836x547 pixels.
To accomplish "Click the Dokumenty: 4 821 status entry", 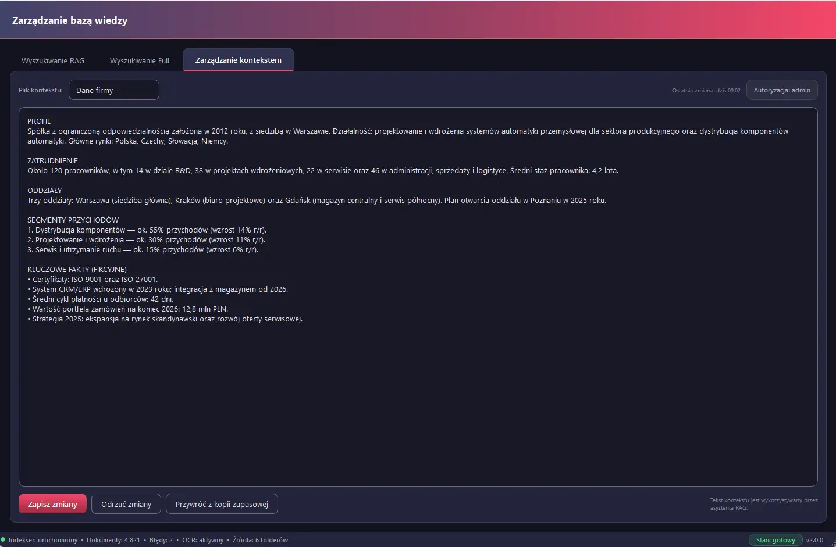I will [113, 540].
